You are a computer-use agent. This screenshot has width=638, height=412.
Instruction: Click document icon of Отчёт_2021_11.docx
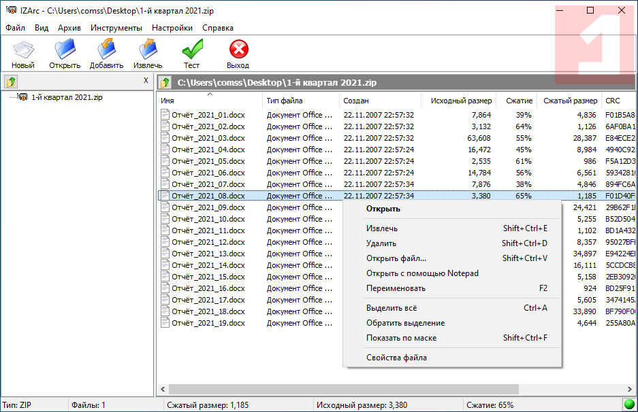click(165, 230)
